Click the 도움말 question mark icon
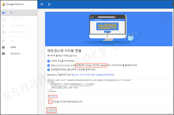Image resolution: width=174 pixels, height=115 pixels. coord(4,47)
